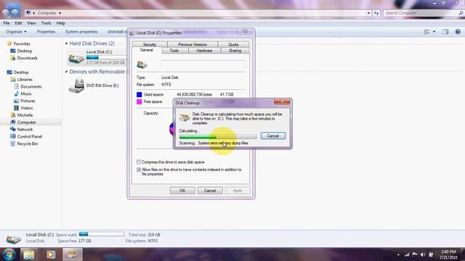The image size is (465, 261).
Task: Click the Search Computer field
Action: tap(421, 13)
